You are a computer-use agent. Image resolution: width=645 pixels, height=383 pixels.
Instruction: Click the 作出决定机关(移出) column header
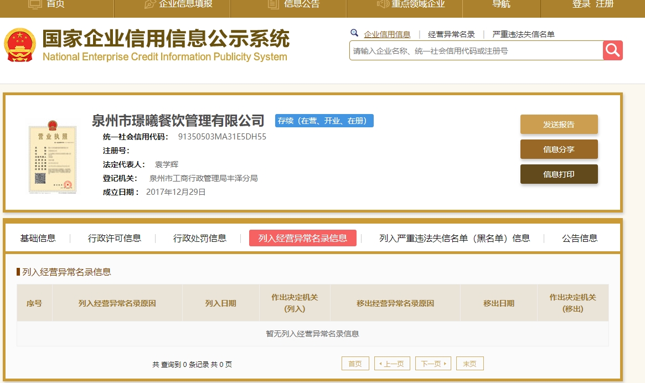[572, 303]
